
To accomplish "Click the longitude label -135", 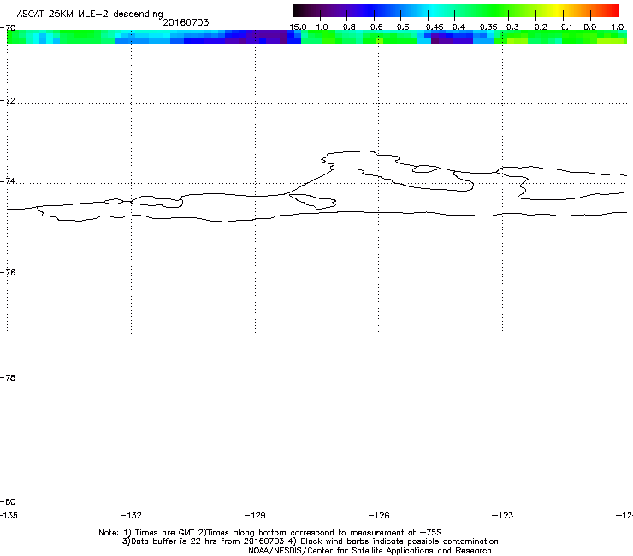I will coord(9,515).
